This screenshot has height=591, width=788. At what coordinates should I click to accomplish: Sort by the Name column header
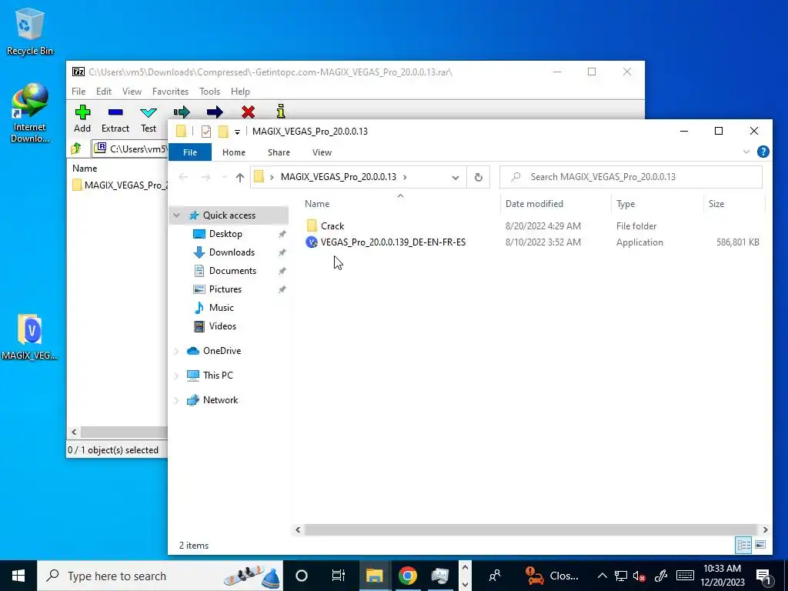coord(400,203)
